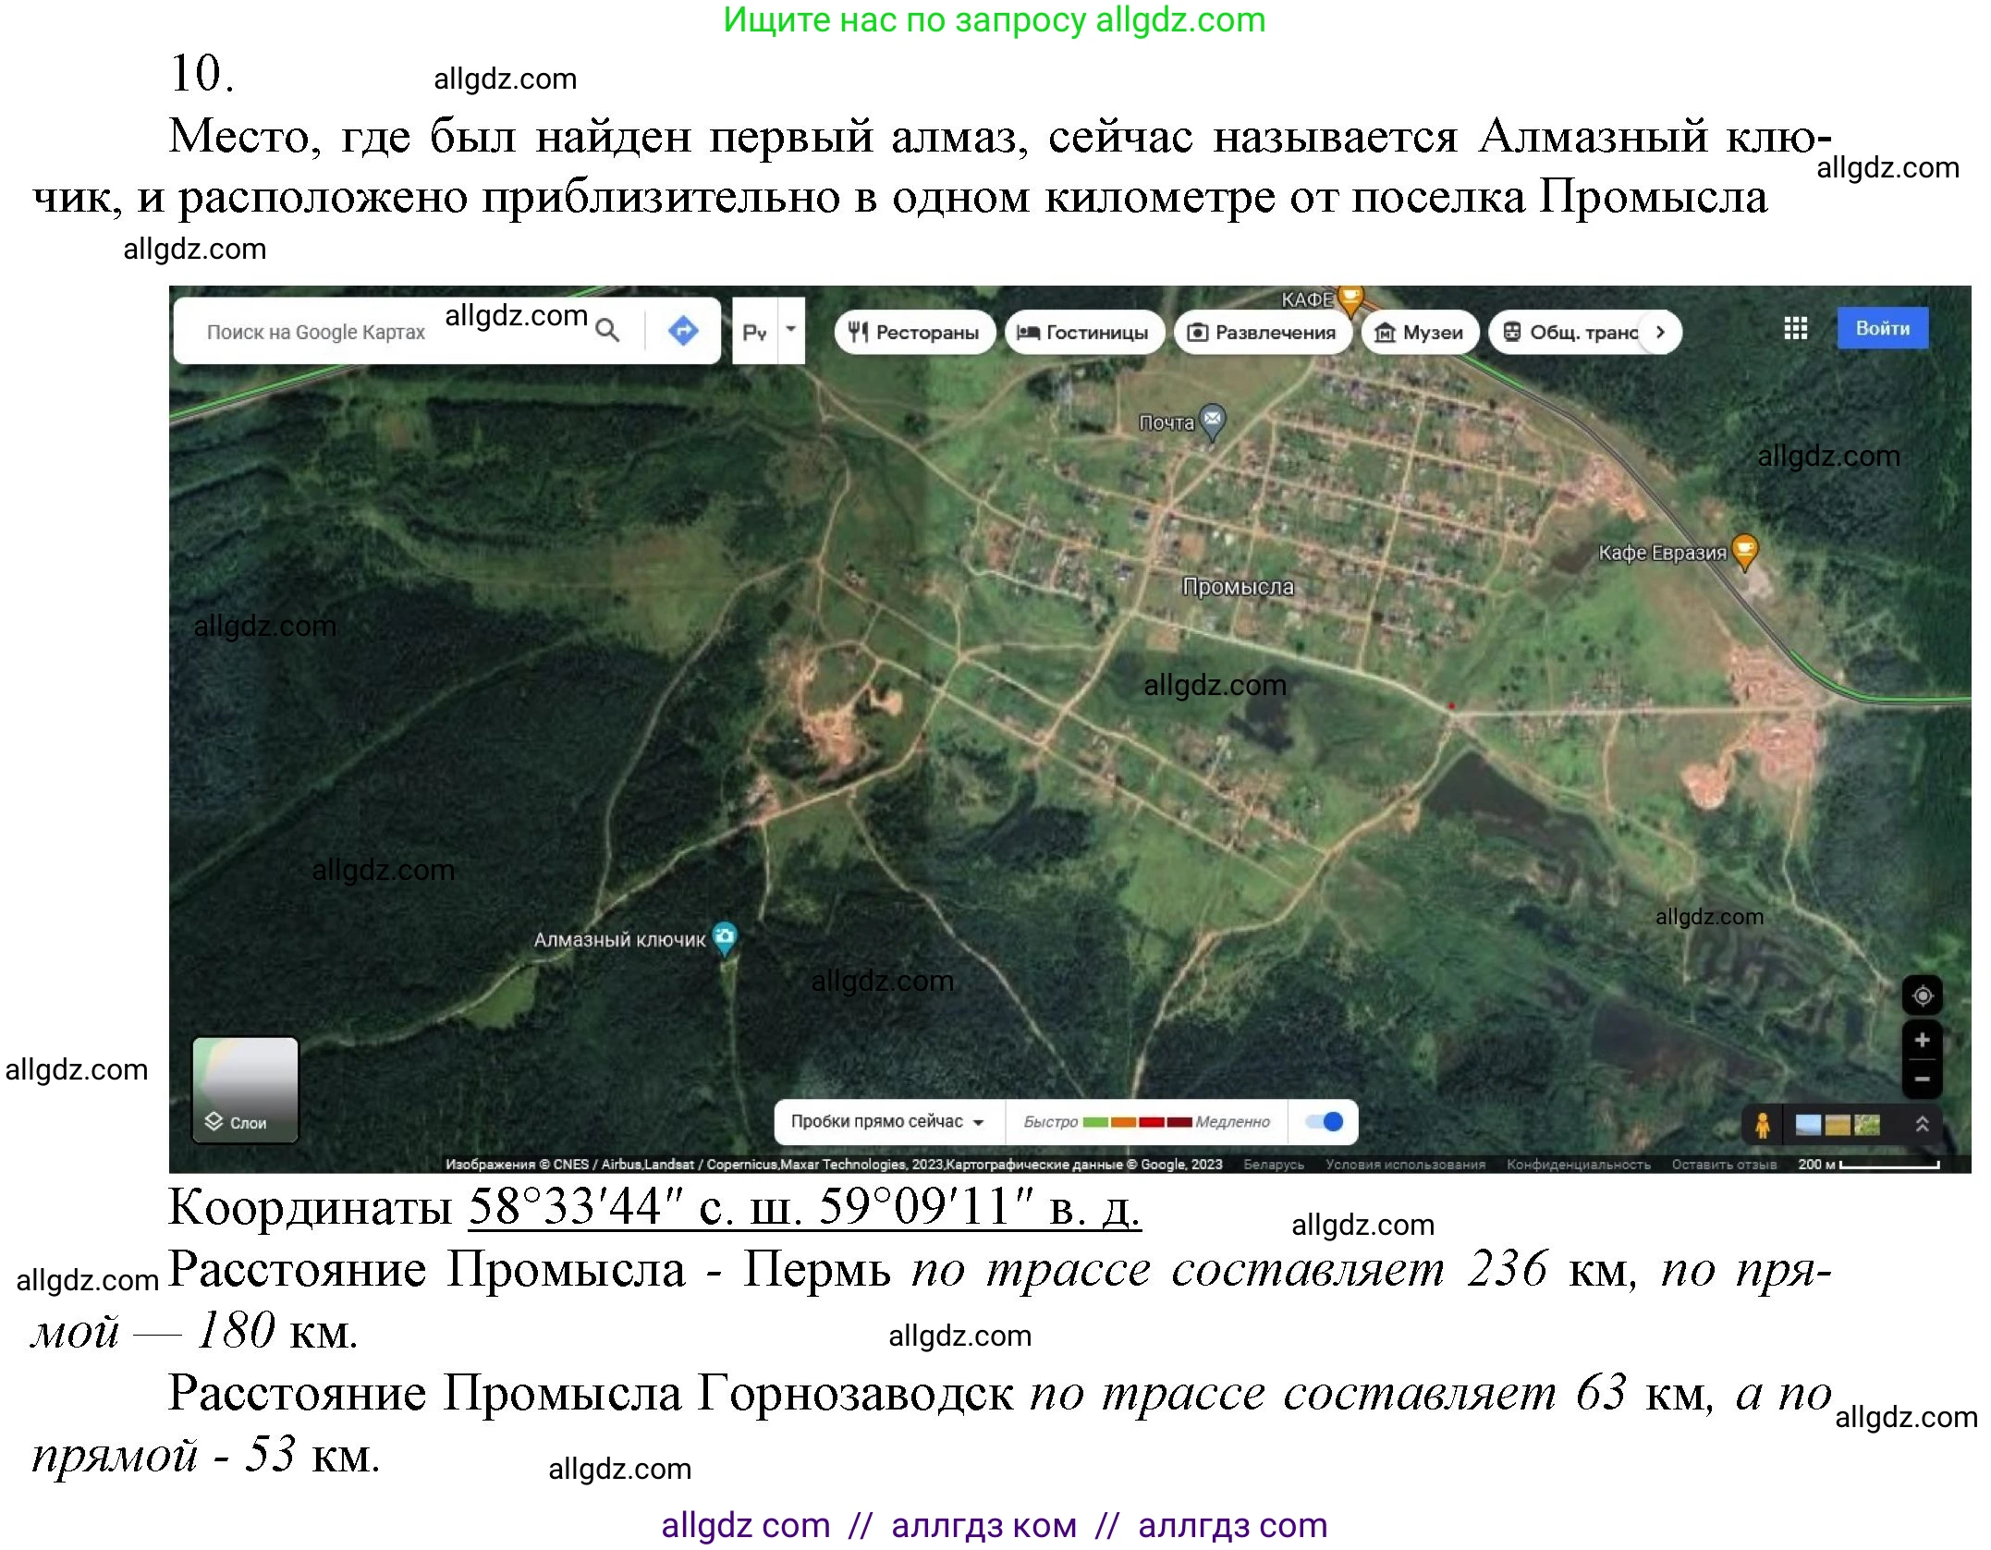Image resolution: width=1991 pixels, height=1550 pixels.
Task: Zoom in with the plus button
Action: pyautogui.click(x=1922, y=1040)
